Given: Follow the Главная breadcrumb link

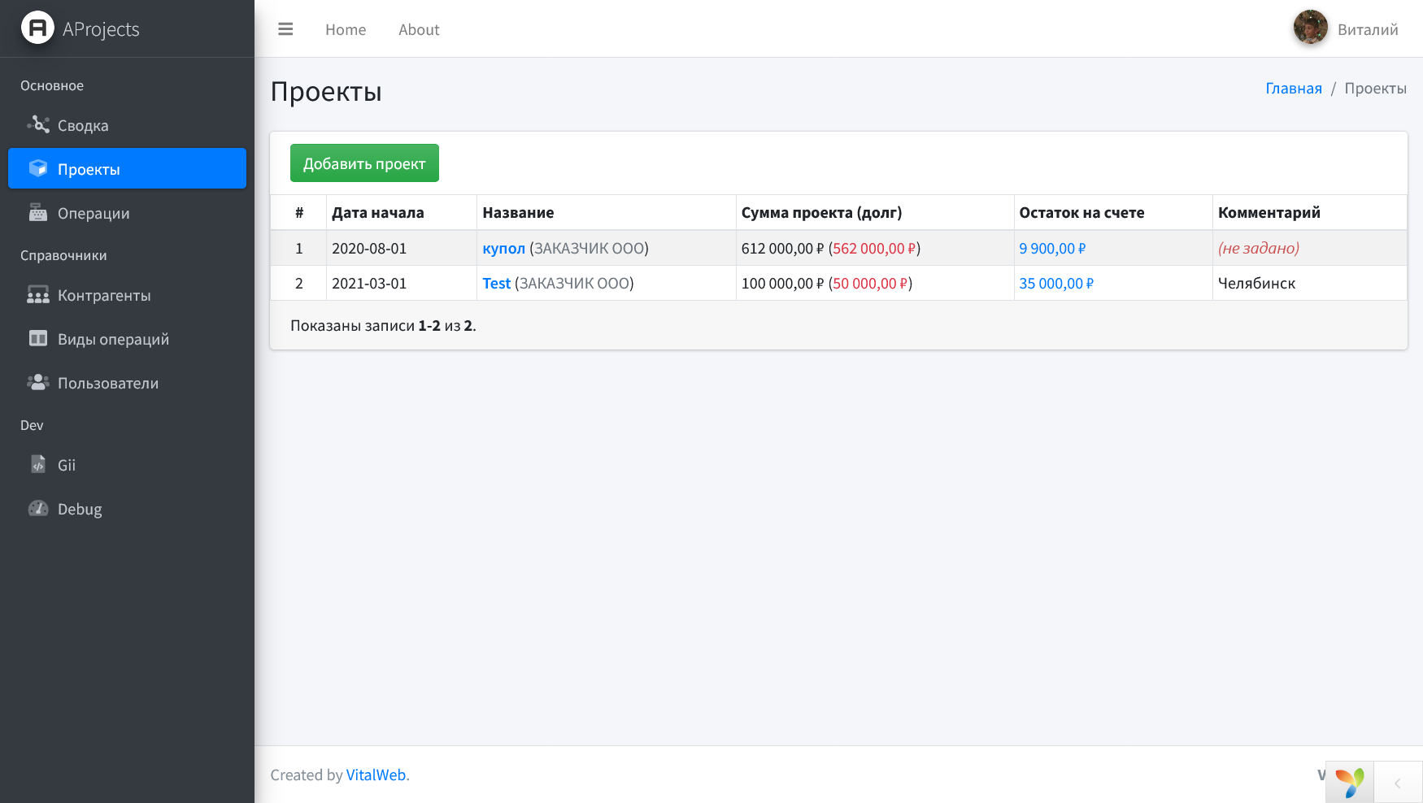Looking at the screenshot, I should click(1294, 88).
